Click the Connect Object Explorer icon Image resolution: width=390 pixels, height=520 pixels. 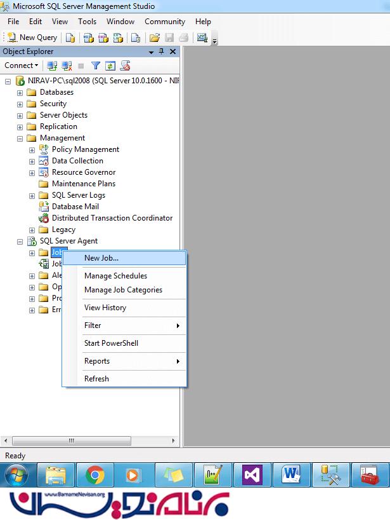click(52, 65)
